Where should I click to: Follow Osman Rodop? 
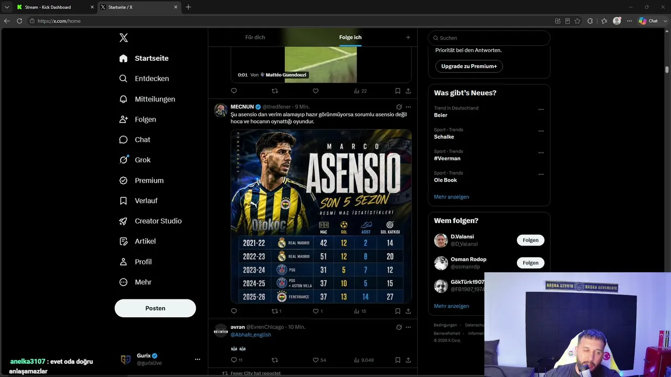click(x=531, y=263)
